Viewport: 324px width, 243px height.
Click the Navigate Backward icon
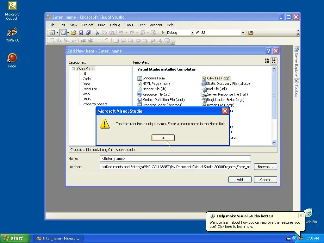coord(143,33)
